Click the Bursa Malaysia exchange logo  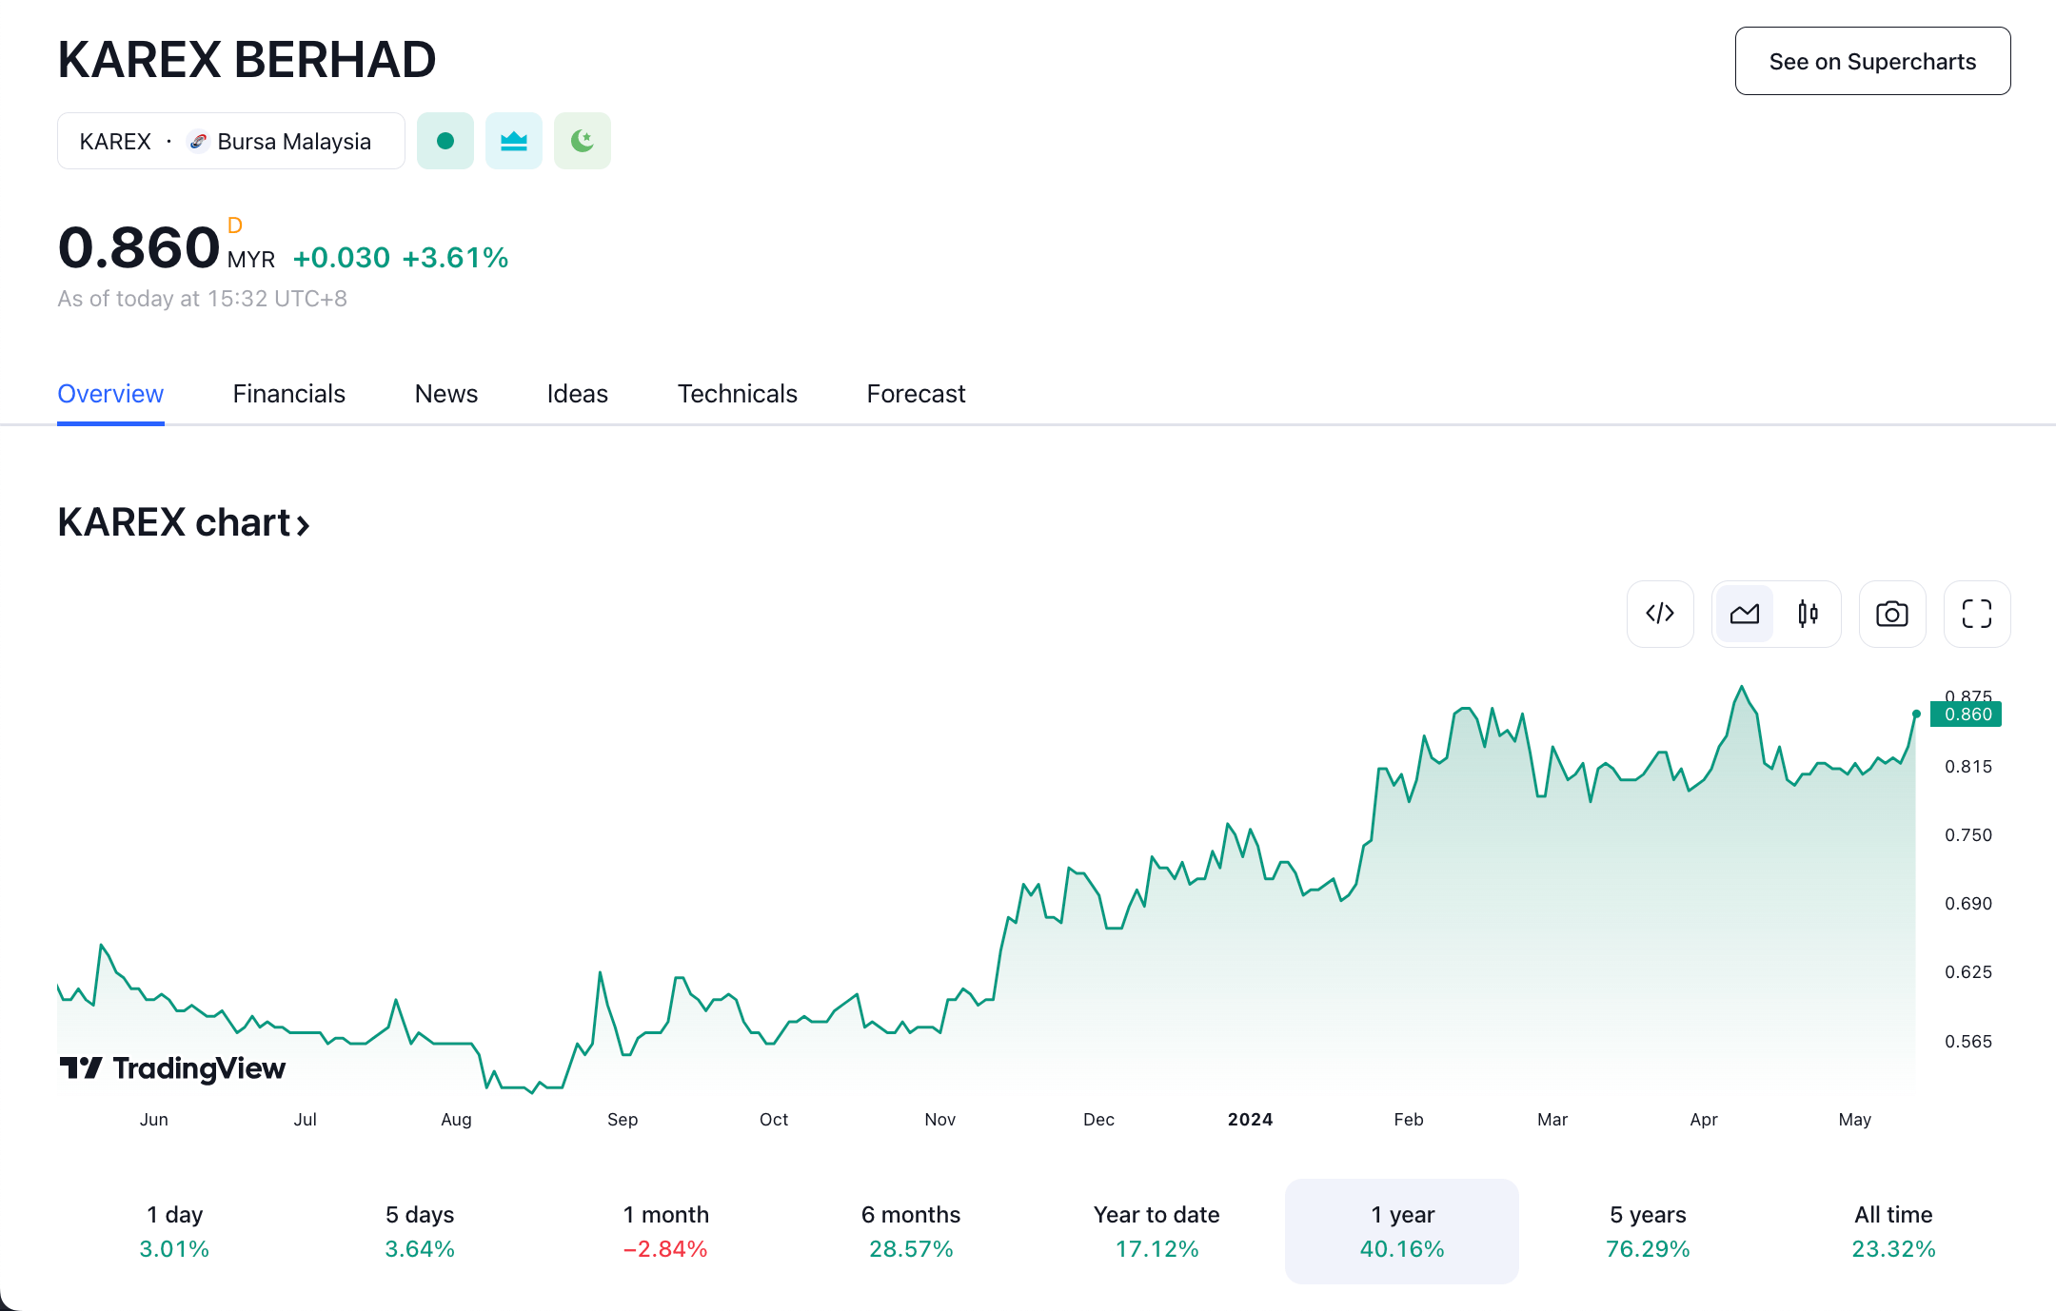coord(198,141)
